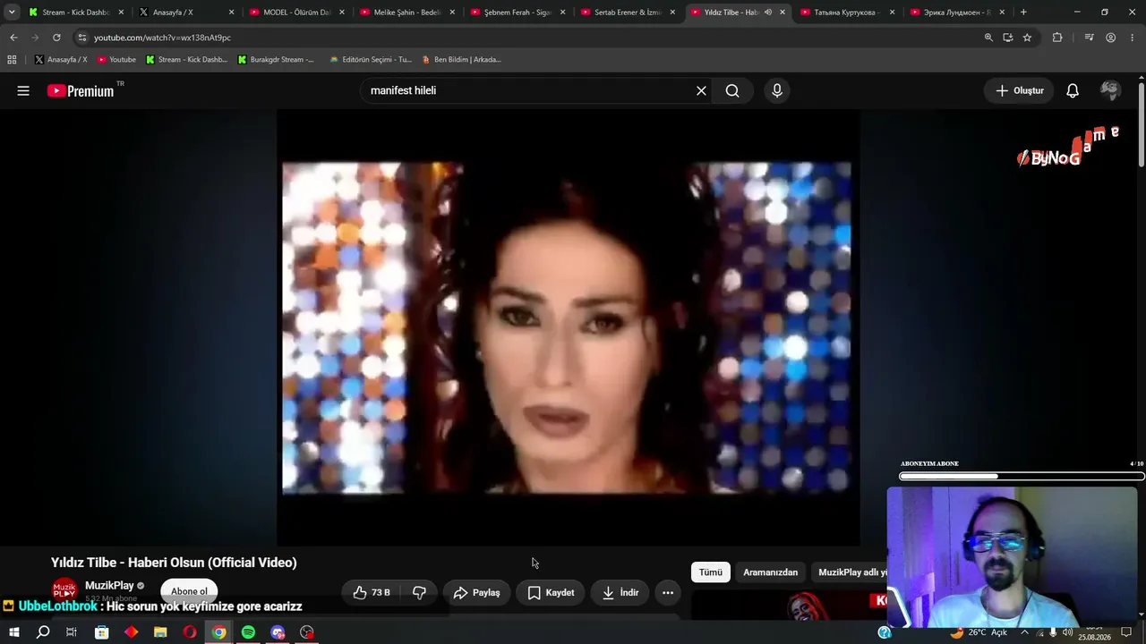Viewport: 1146px width, 644px height.
Task: Open the MuzikPlay channel avatar
Action: coord(64,591)
